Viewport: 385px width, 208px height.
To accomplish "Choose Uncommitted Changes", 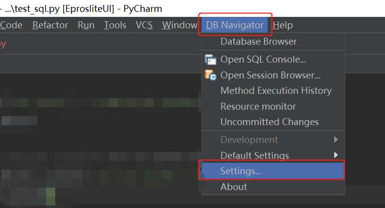I will pyautogui.click(x=269, y=122).
